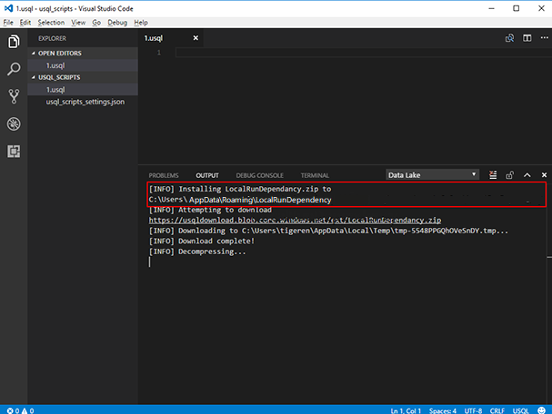This screenshot has width=552, height=414.
Task: Toggle output scroll lock
Action: (510, 174)
